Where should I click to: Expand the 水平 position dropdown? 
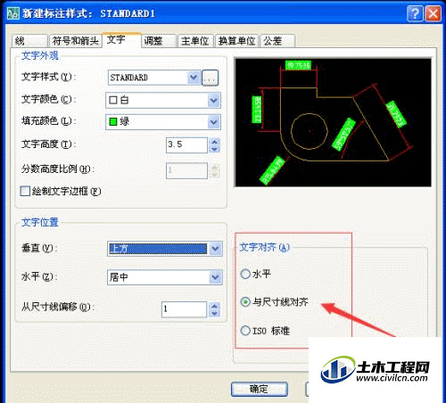pyautogui.click(x=216, y=277)
